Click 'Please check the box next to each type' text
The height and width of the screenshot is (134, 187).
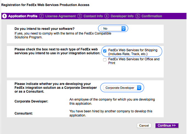[58, 51]
